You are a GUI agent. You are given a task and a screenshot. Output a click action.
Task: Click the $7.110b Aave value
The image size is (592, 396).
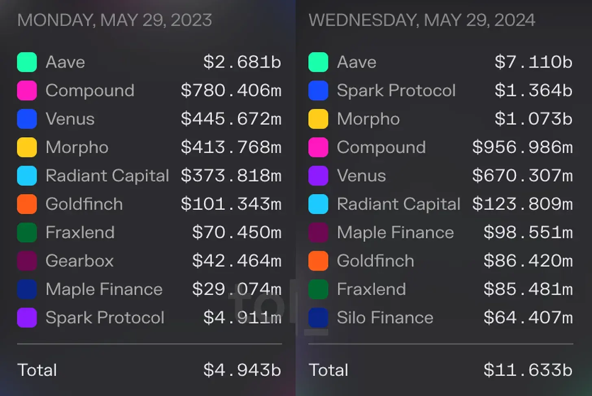pos(533,62)
